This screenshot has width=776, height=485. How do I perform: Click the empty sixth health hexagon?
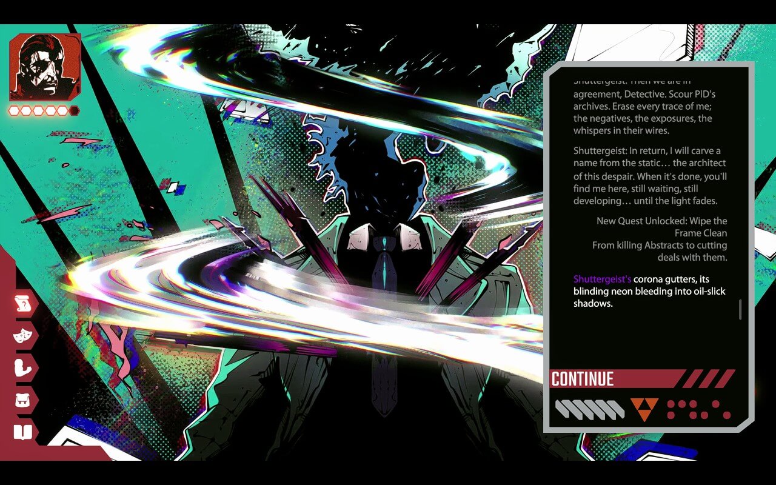tap(73, 110)
